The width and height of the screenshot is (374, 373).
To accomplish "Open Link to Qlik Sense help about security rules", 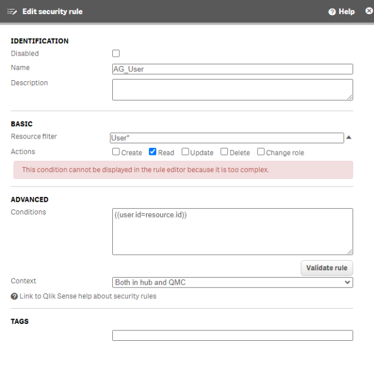I will [88, 296].
